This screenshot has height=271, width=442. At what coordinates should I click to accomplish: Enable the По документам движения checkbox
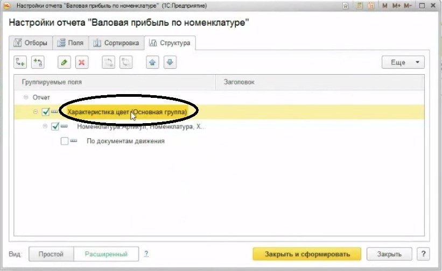click(x=65, y=141)
